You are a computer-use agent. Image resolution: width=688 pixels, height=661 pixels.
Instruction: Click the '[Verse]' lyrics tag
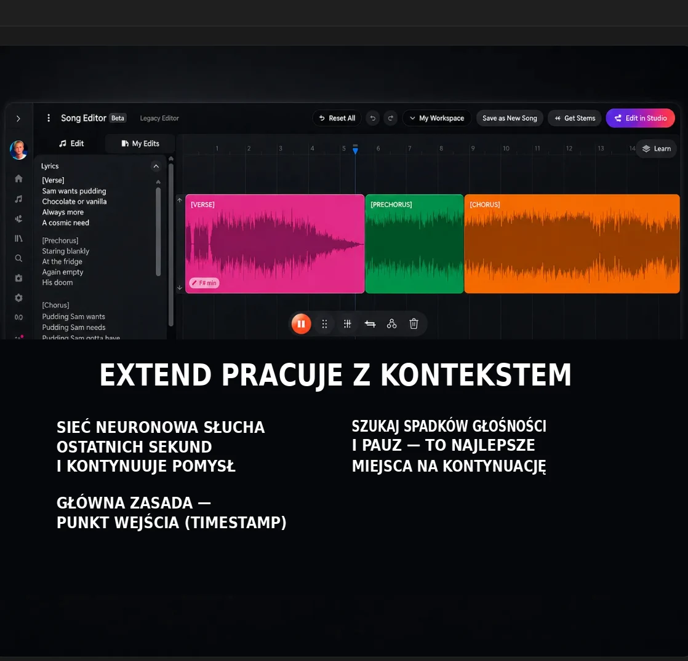coord(53,180)
